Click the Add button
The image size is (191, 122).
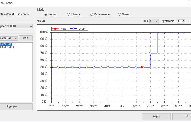point(26,38)
